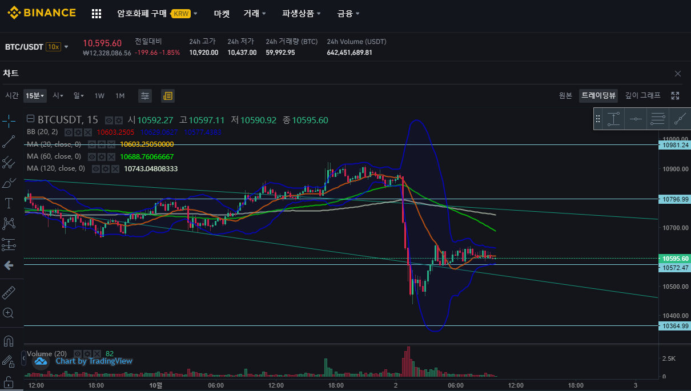Hide the MA (60, close, 0) indicator
Viewport: 691px width, 391px height.
click(92, 156)
